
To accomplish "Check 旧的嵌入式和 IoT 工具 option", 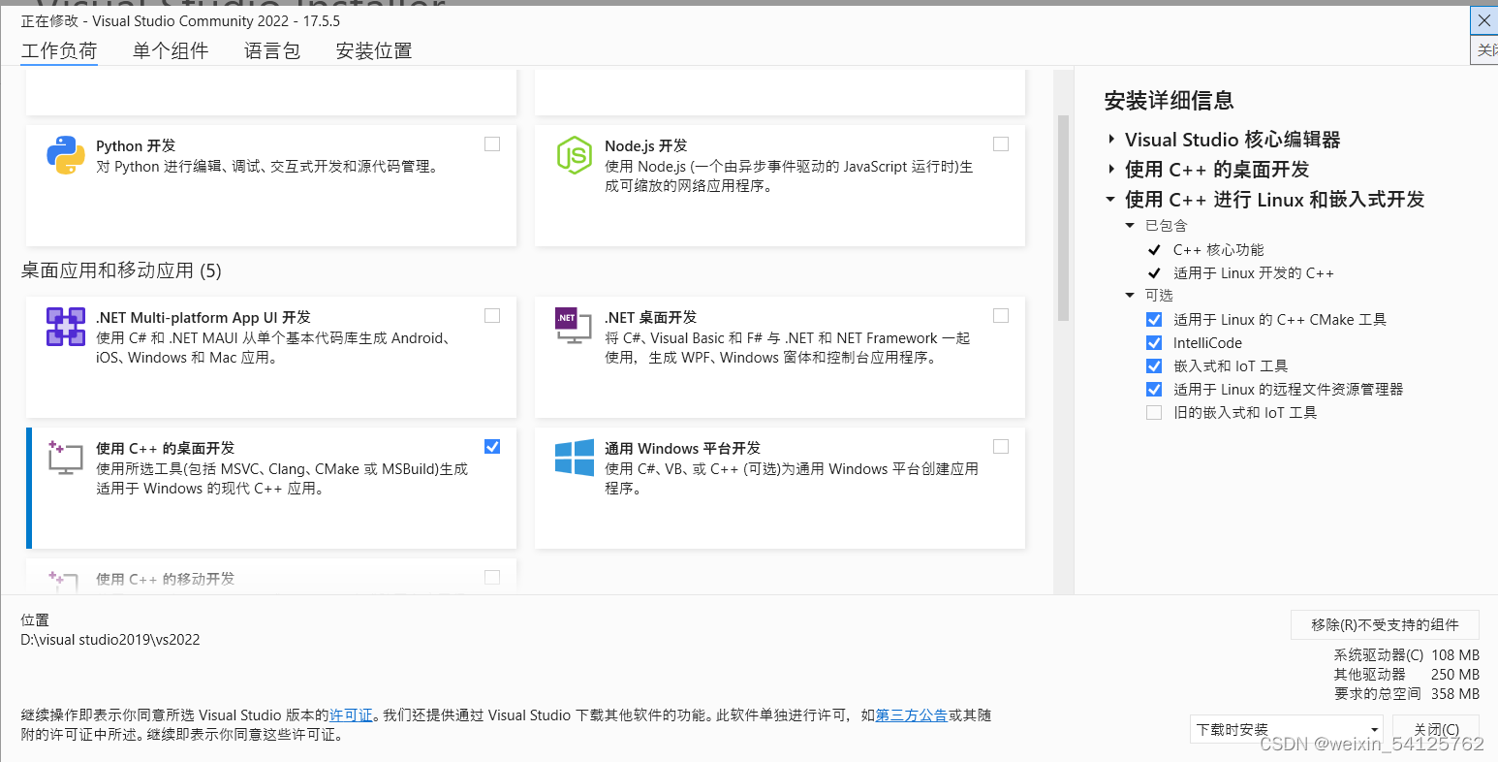I will click(1154, 412).
